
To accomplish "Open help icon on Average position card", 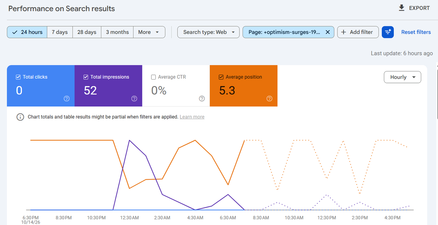I will (269, 99).
